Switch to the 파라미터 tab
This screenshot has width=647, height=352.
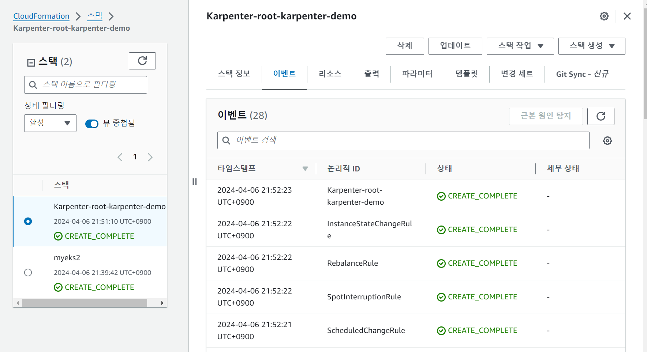click(417, 74)
